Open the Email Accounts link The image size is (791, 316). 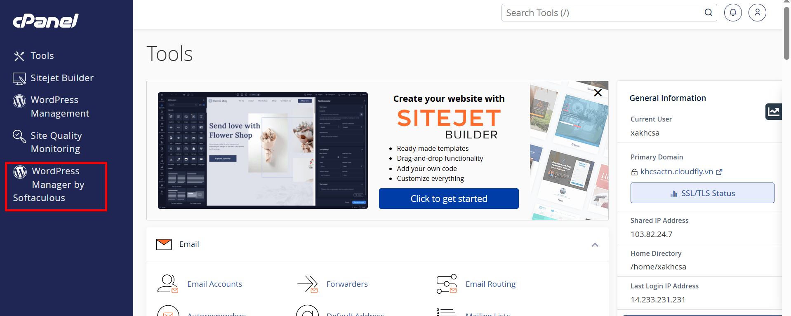pos(214,284)
